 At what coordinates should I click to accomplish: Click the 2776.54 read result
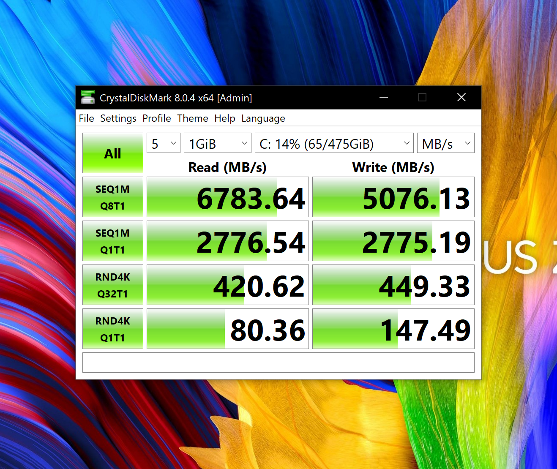(228, 241)
